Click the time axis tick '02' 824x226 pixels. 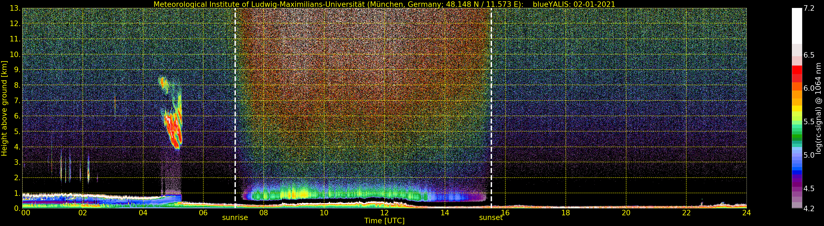(x=83, y=213)
